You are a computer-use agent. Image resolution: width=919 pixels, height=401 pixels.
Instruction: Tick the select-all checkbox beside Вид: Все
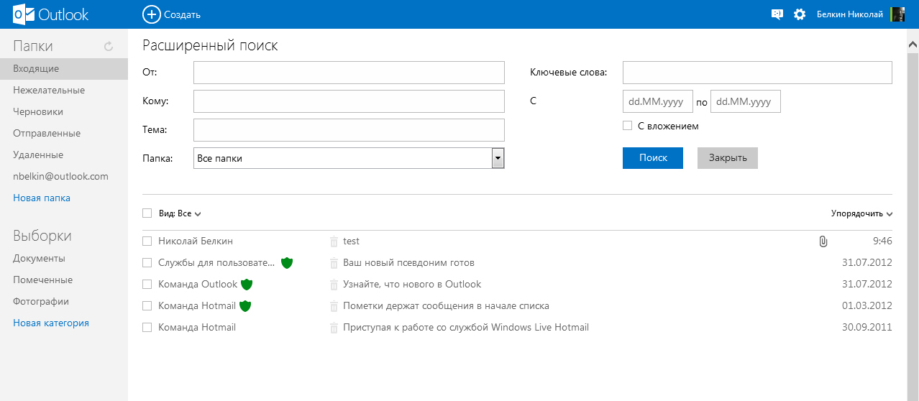point(147,213)
